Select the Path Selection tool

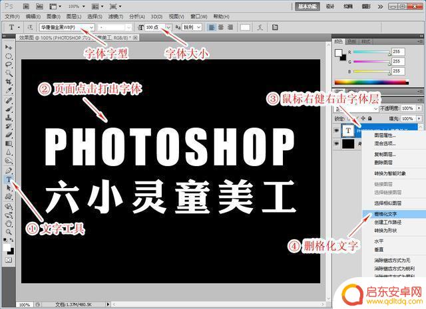[9, 188]
